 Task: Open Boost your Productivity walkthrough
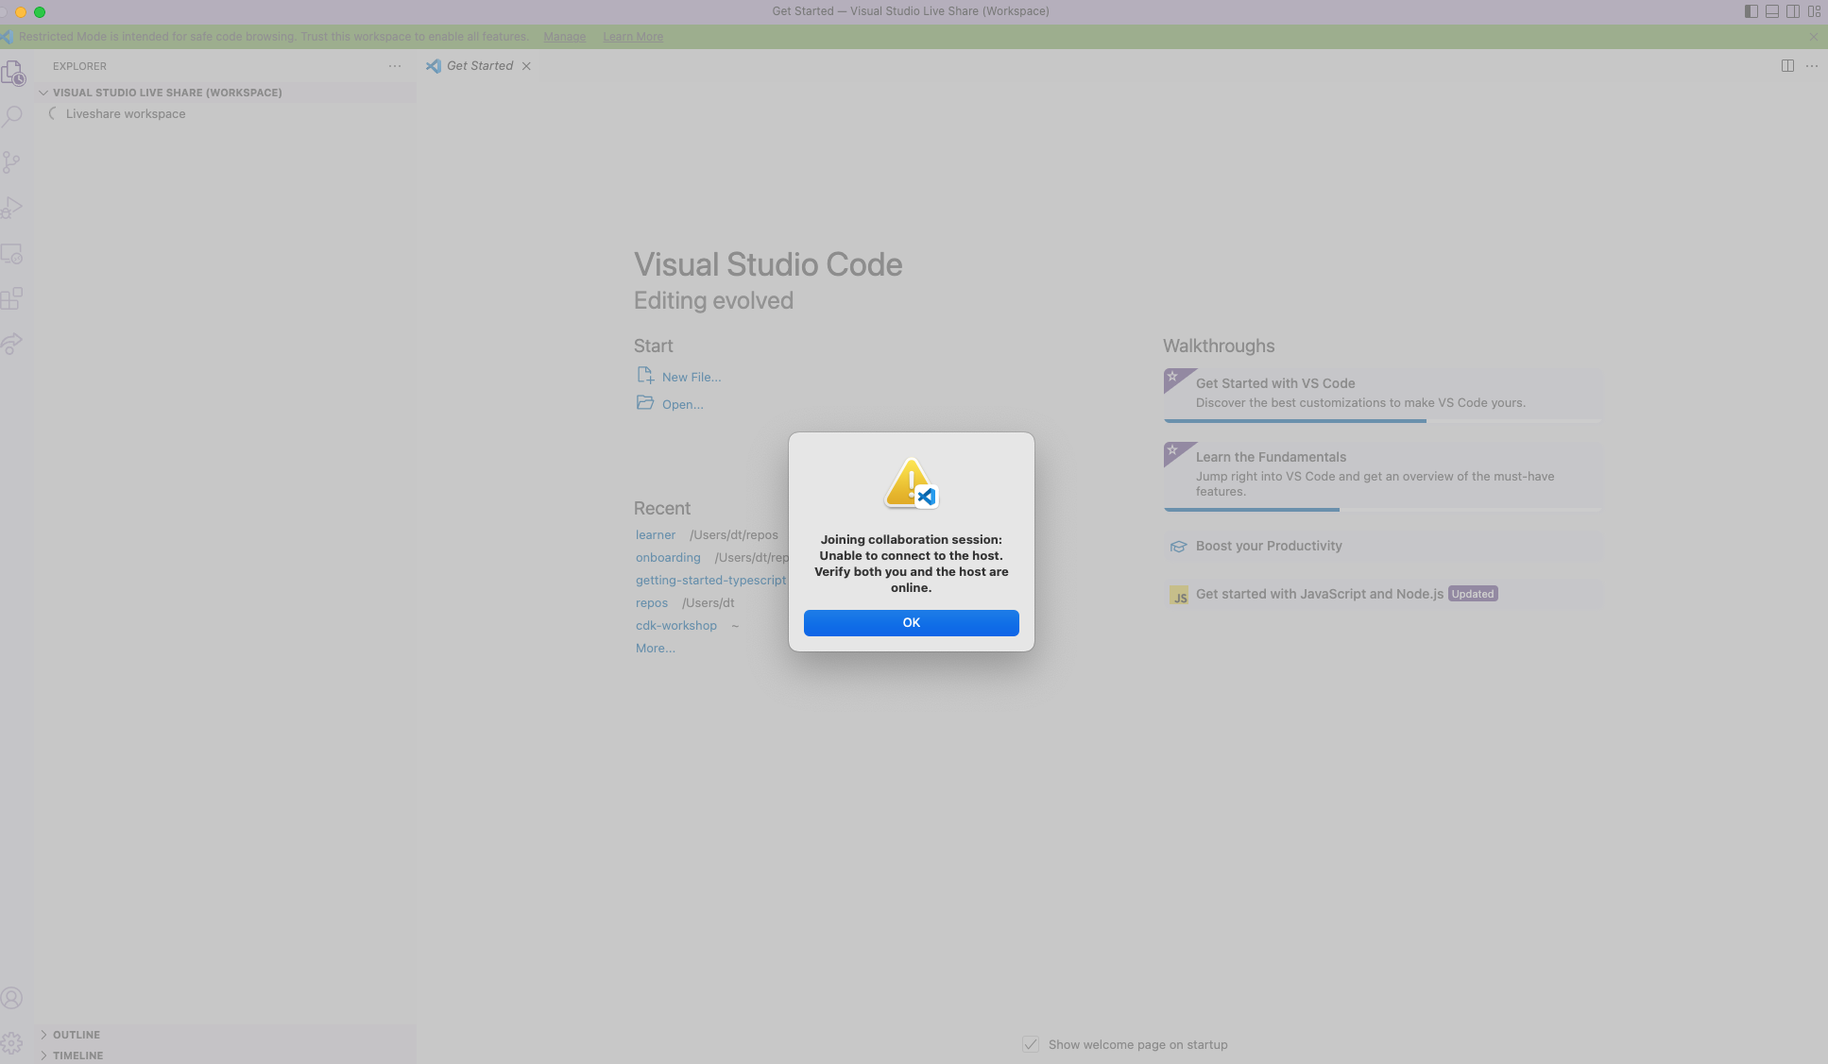tap(1383, 546)
